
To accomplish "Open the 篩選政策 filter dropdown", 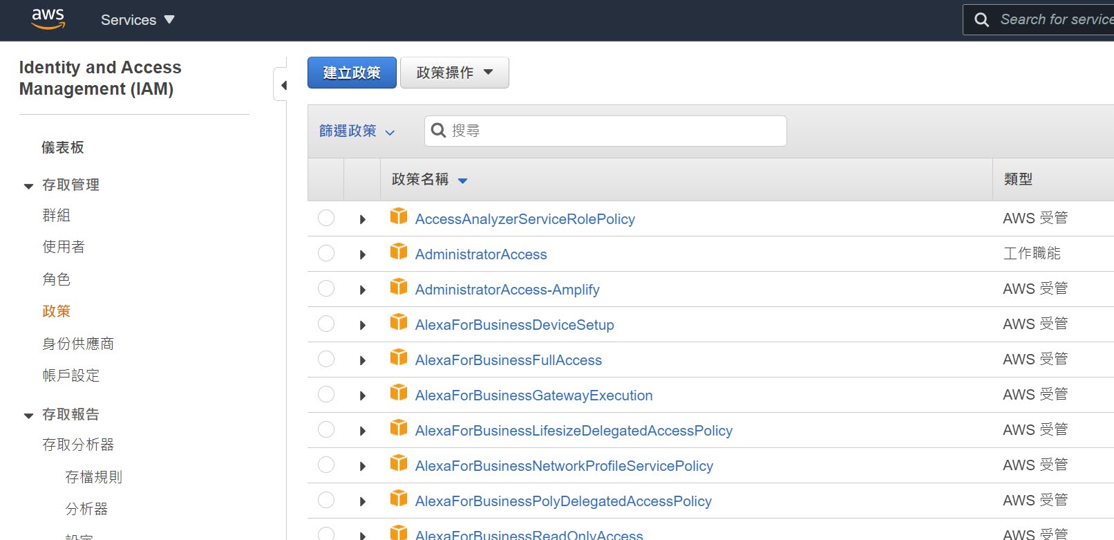I will 357,131.
